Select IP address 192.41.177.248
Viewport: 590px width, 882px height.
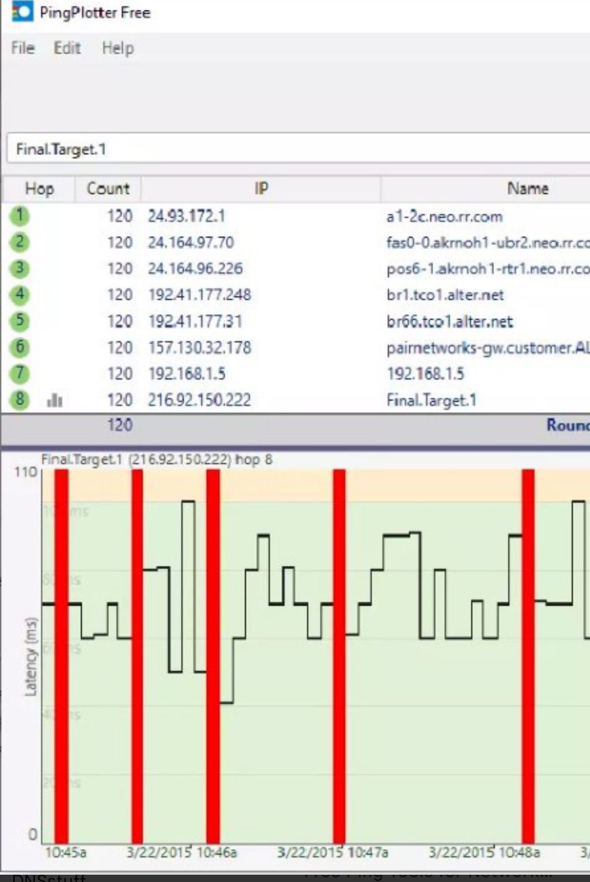[199, 295]
